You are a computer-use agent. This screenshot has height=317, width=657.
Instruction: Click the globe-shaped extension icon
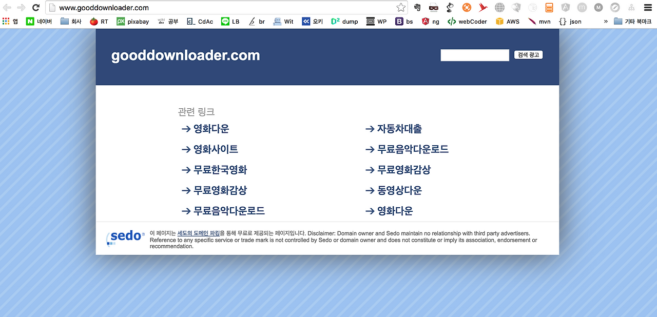click(x=499, y=8)
